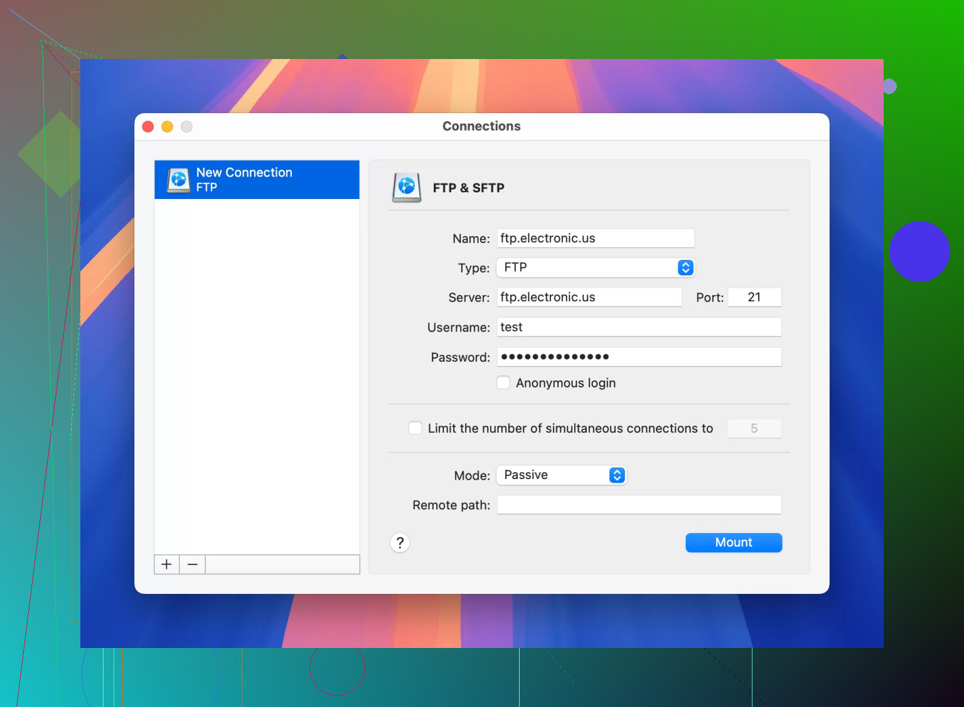Image resolution: width=964 pixels, height=707 pixels.
Task: Minimize the Connections window
Action: click(x=167, y=127)
